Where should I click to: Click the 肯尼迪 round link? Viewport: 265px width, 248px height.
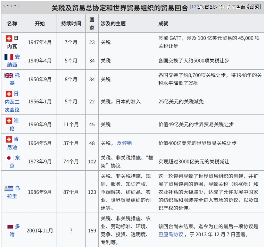pos(14,143)
